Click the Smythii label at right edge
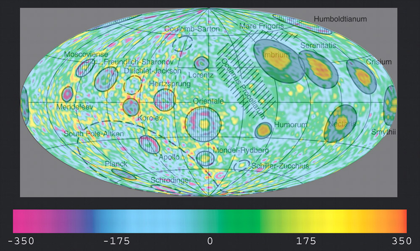Viewport: 420px width, 251px height. (383, 133)
